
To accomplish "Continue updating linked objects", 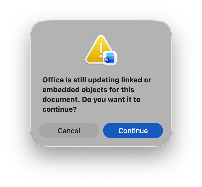I will [x=133, y=130].
